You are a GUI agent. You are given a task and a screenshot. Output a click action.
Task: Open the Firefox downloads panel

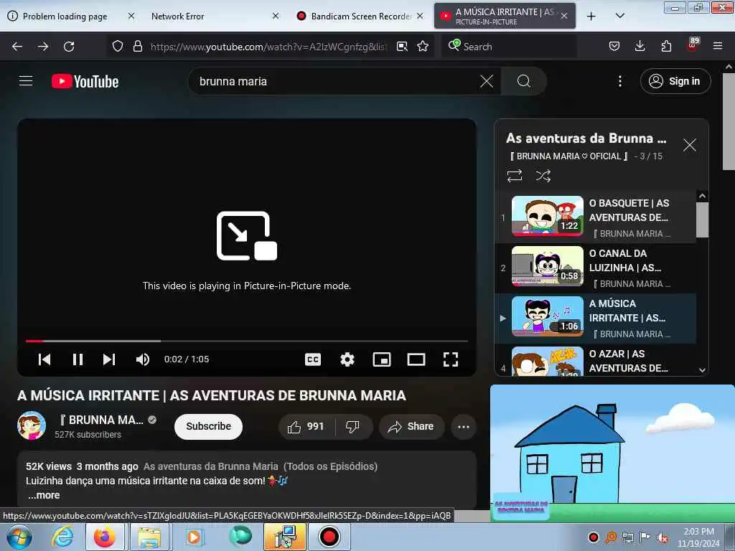tap(640, 46)
